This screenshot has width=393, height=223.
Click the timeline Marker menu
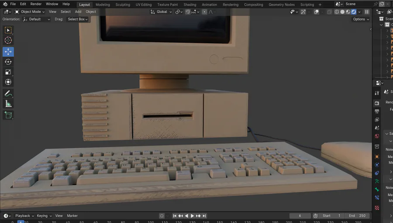click(72, 216)
